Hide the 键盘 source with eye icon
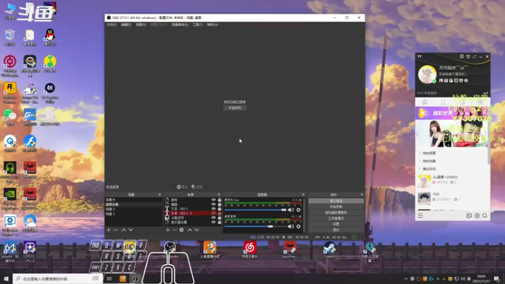Screen dimensions: 505x284 213,204
